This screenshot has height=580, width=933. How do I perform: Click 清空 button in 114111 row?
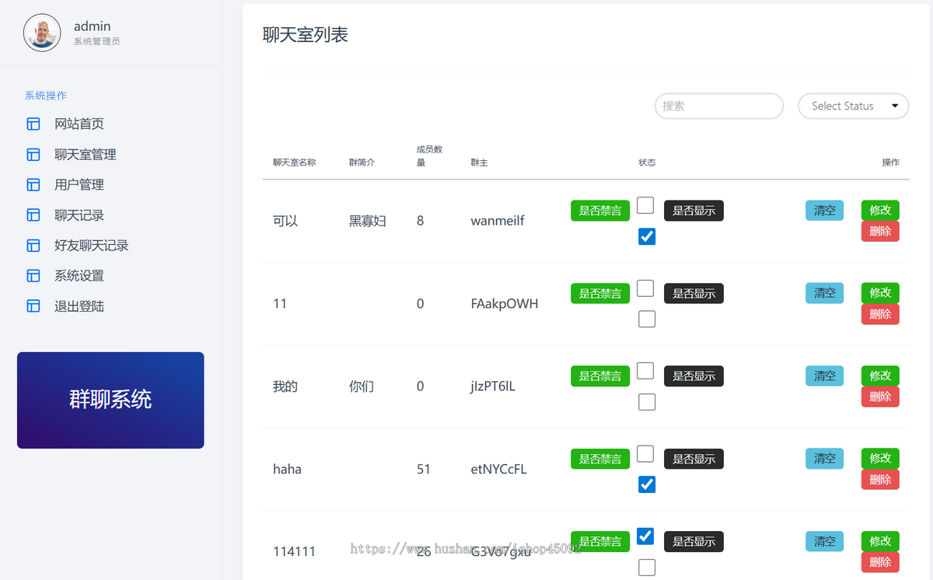tap(824, 542)
